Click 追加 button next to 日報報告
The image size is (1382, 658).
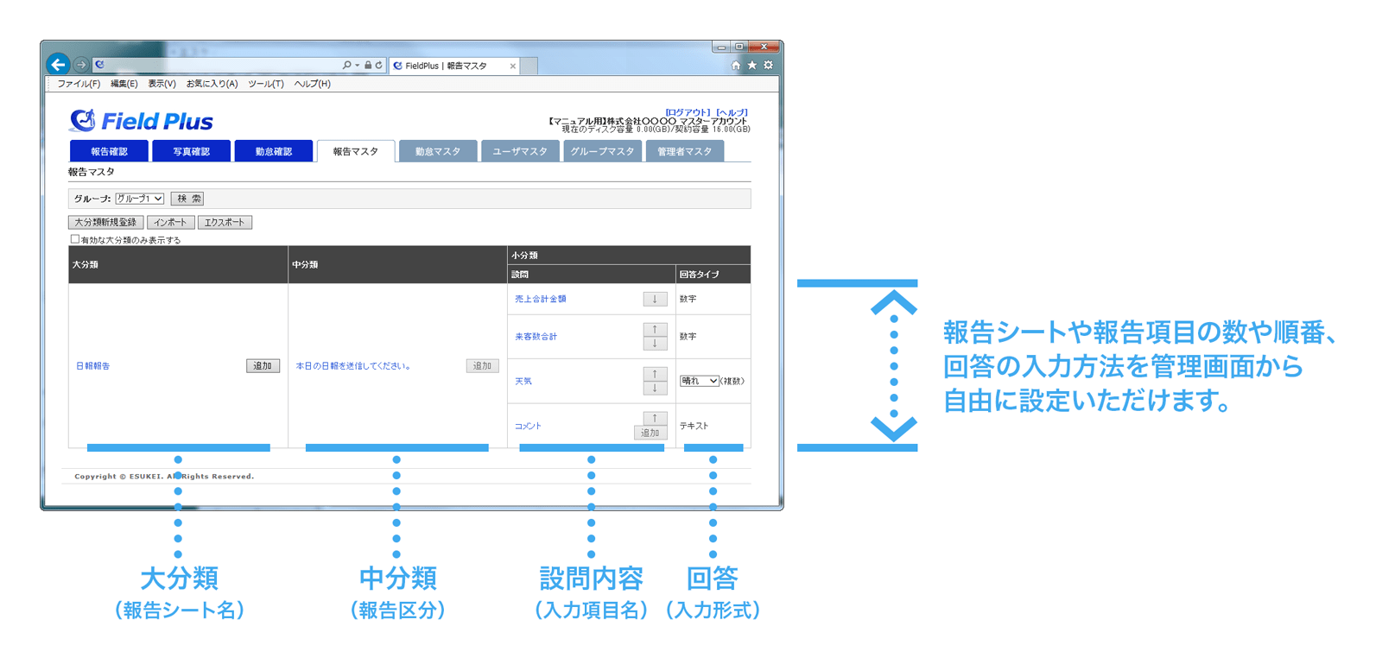263,366
